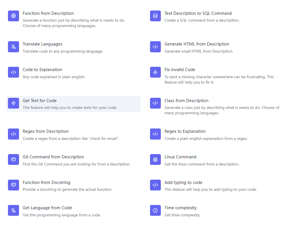Click the chat icon for Function from Docstring
The height and width of the screenshot is (226, 283).
tap(13, 185)
